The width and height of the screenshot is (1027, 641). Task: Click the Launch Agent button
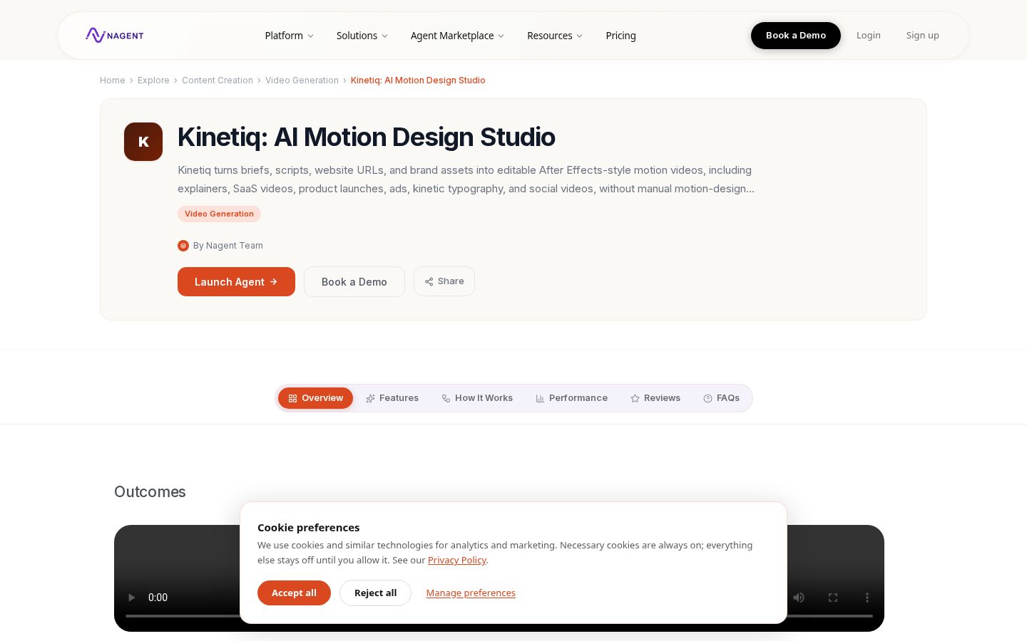236,281
